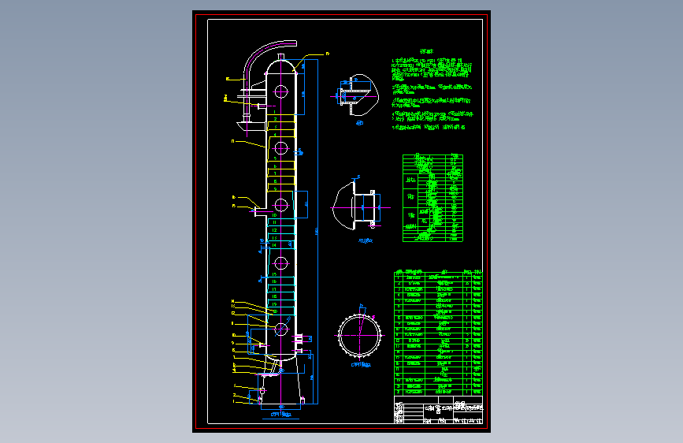Click the left side feed nozzle mid-column
The image size is (683, 443).
point(259,211)
